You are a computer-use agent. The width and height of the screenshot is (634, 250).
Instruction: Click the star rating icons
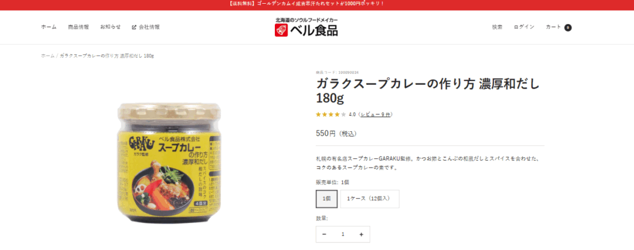pyautogui.click(x=331, y=114)
